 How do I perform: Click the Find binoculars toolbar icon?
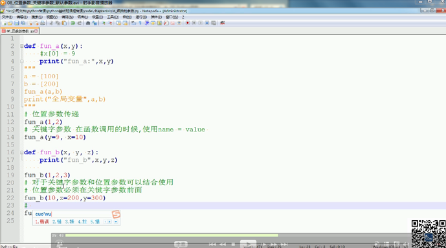88,23
